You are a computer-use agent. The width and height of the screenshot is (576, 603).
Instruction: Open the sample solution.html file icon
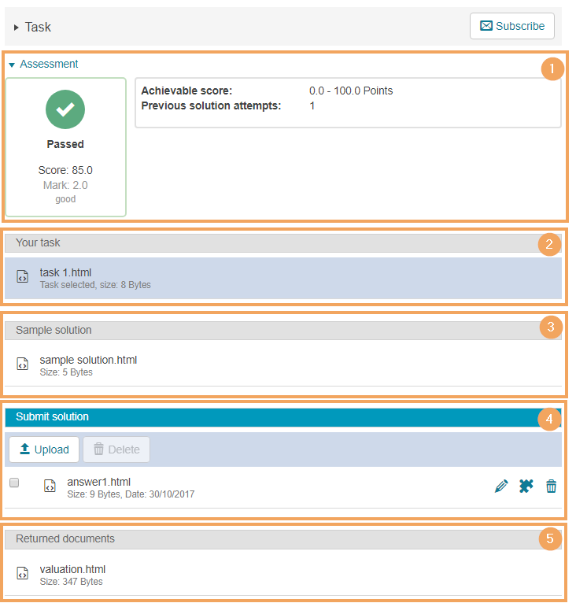click(23, 364)
